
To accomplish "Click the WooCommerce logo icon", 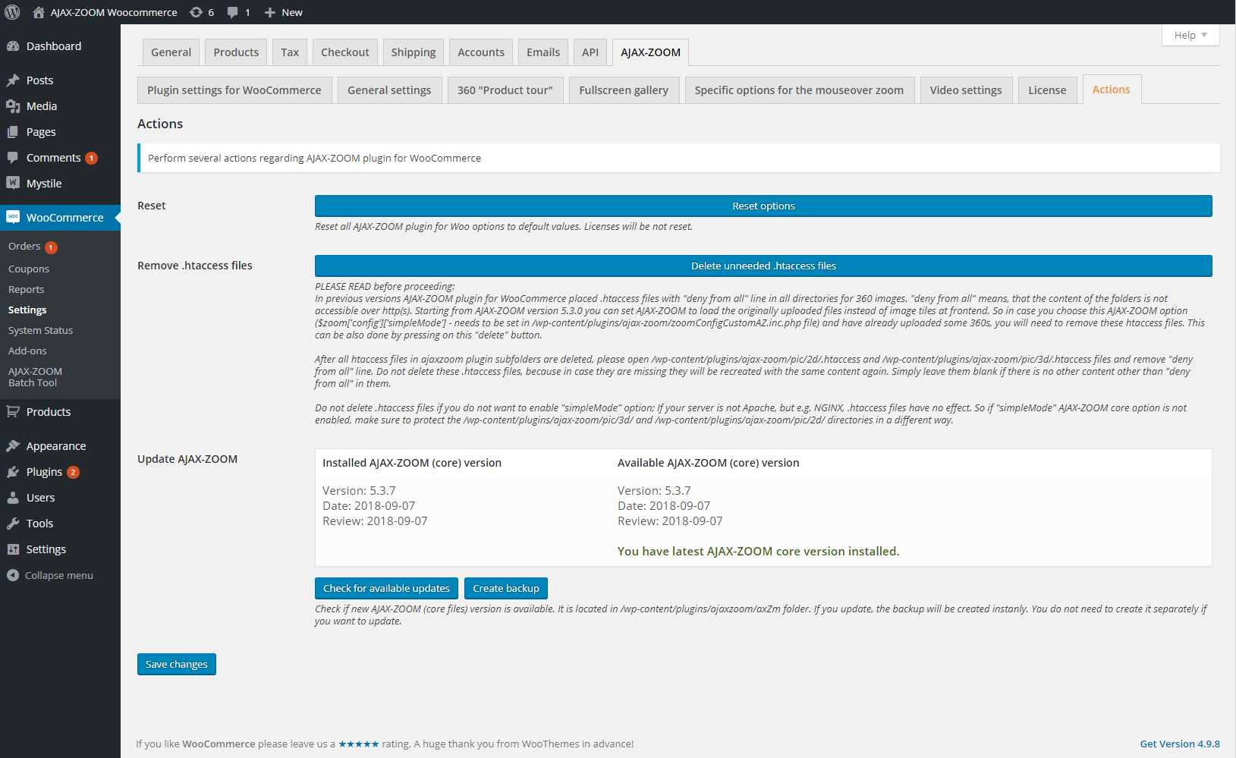I will point(13,217).
